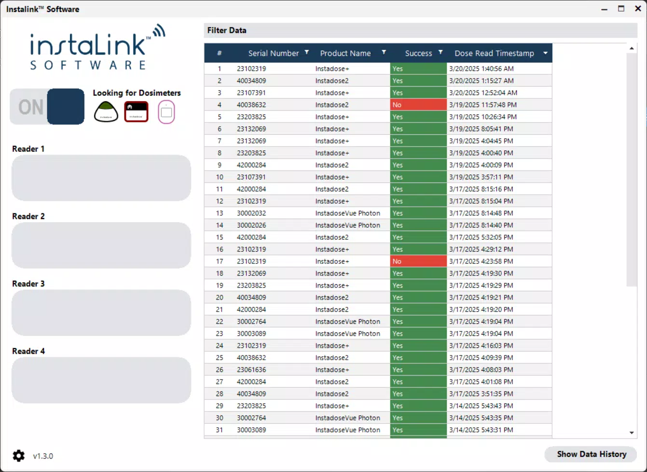This screenshot has width=647, height=472.
Task: Click the green Instadose+ dosimeter icon
Action: click(x=106, y=112)
